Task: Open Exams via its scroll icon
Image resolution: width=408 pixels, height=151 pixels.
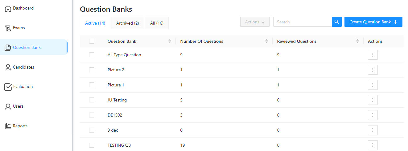Action: point(8,28)
